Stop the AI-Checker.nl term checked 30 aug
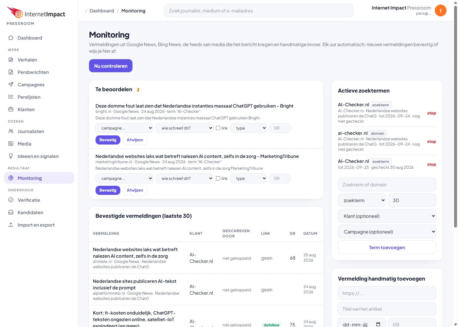 tap(432, 164)
